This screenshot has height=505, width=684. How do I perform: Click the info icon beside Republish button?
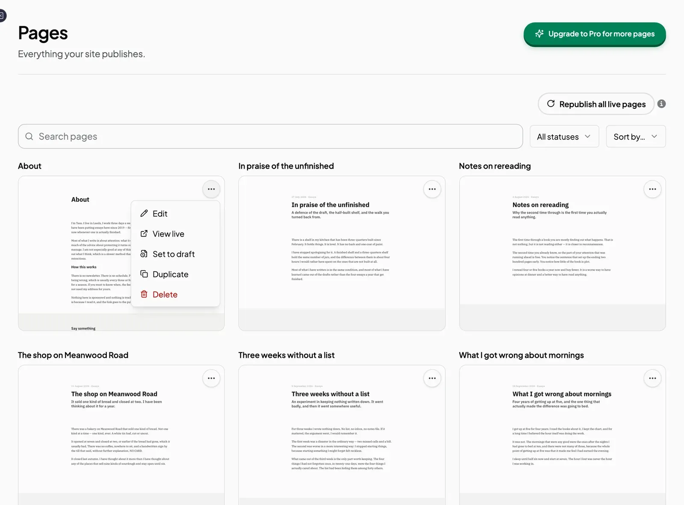pyautogui.click(x=661, y=104)
